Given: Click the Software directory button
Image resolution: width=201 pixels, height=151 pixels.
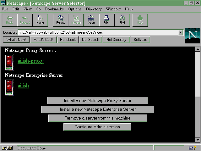Looking at the screenshot, I should (140, 40).
